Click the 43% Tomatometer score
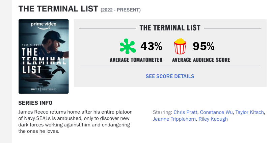271x143 pixels. pyautogui.click(x=152, y=46)
